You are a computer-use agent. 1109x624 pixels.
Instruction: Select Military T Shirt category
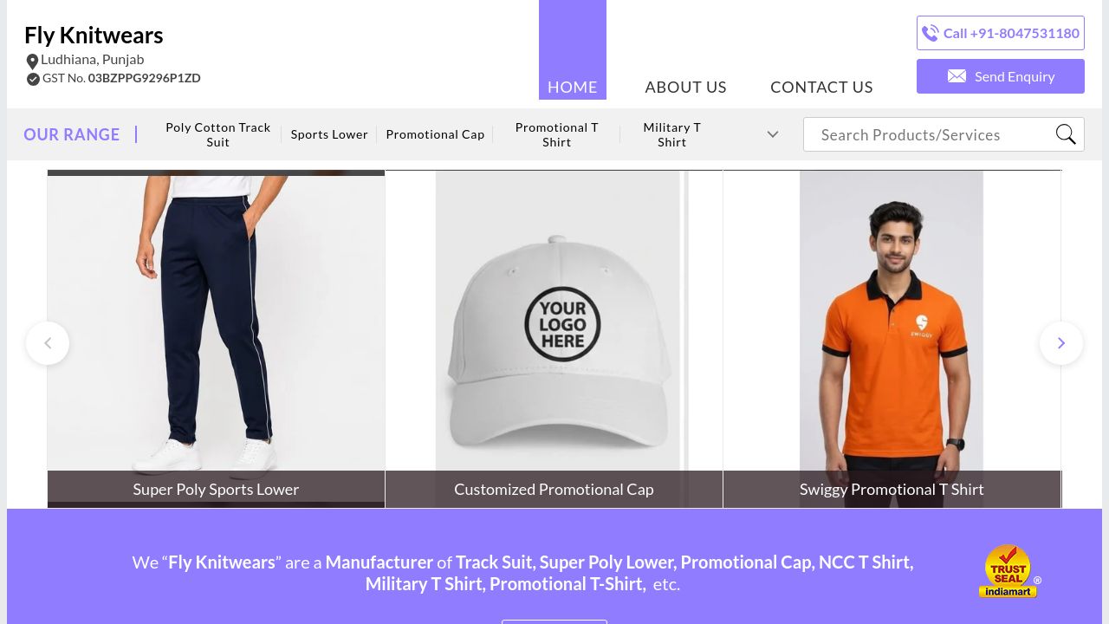coord(672,134)
